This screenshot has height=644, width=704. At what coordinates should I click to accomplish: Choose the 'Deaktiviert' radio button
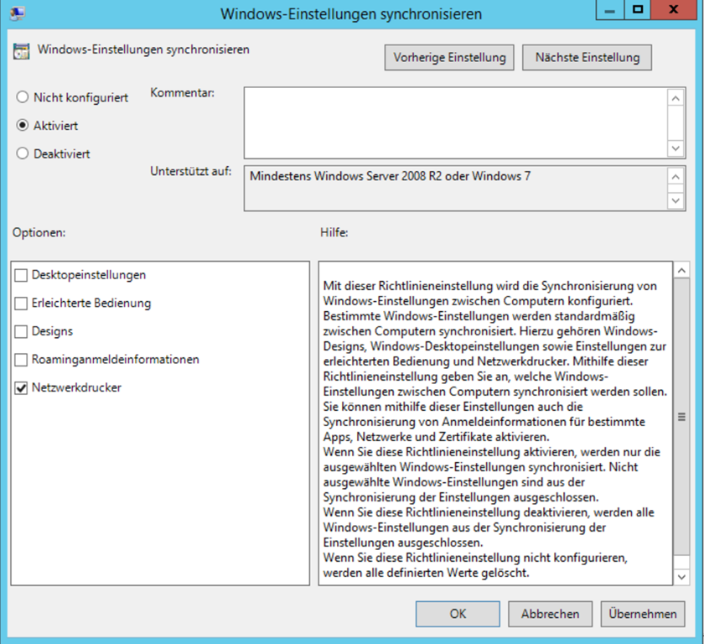23,154
